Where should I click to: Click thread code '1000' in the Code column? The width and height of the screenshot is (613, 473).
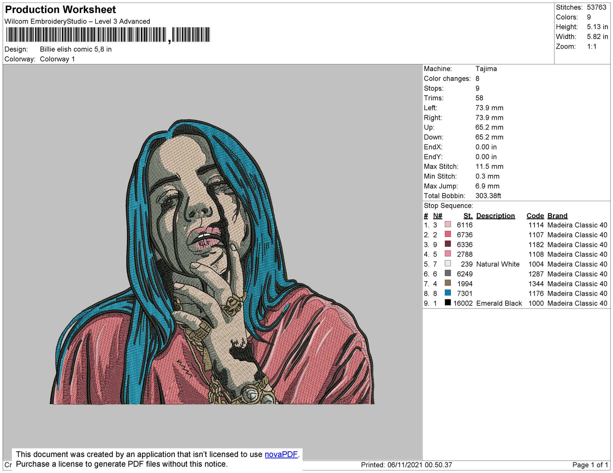tap(536, 303)
